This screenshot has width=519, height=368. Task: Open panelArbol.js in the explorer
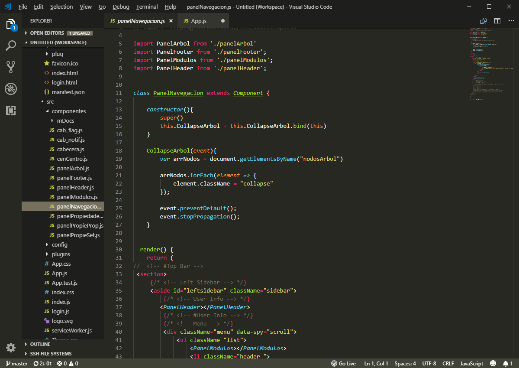[x=73, y=169]
